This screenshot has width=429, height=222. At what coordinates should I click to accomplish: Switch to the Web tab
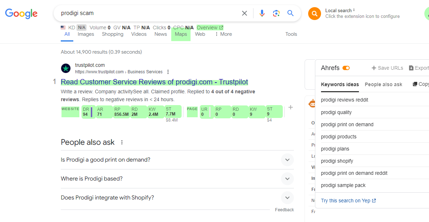click(x=200, y=34)
